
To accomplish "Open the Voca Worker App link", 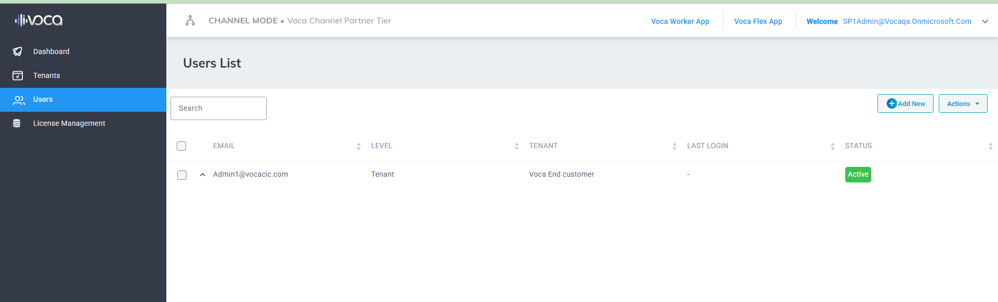I will (x=680, y=21).
